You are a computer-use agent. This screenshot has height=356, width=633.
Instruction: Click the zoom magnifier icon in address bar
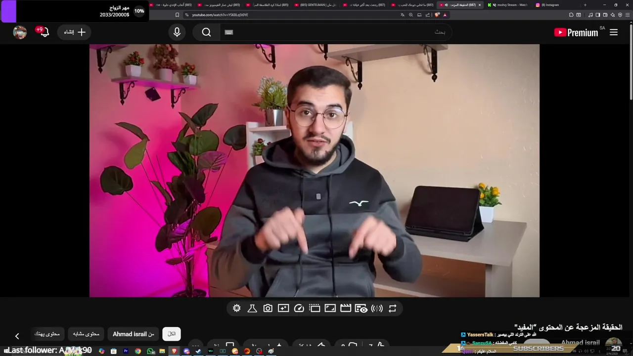[410, 15]
